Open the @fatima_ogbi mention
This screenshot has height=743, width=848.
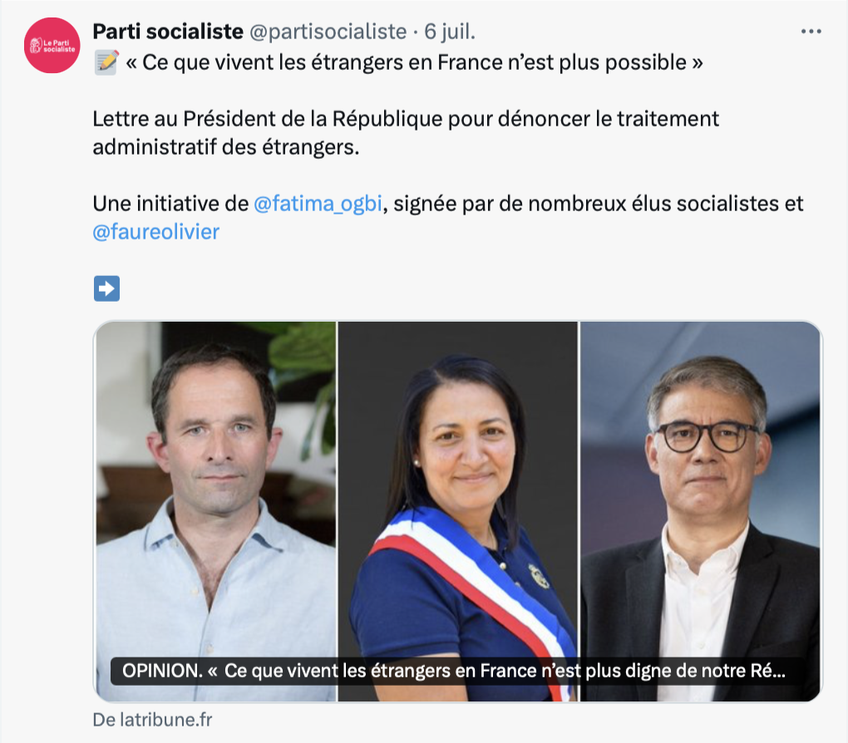(x=318, y=204)
